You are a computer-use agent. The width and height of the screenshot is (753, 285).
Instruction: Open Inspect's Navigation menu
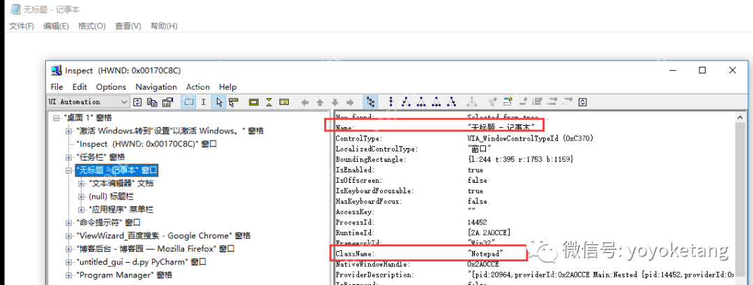point(156,87)
